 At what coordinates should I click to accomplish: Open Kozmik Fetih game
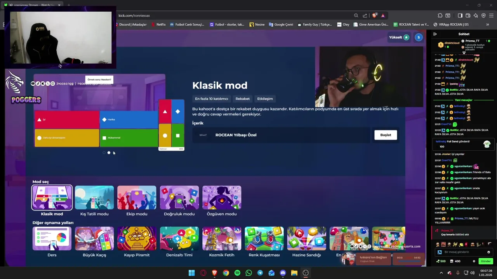click(x=222, y=239)
